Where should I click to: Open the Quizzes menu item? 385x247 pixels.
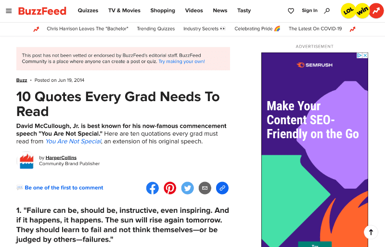[x=88, y=11]
